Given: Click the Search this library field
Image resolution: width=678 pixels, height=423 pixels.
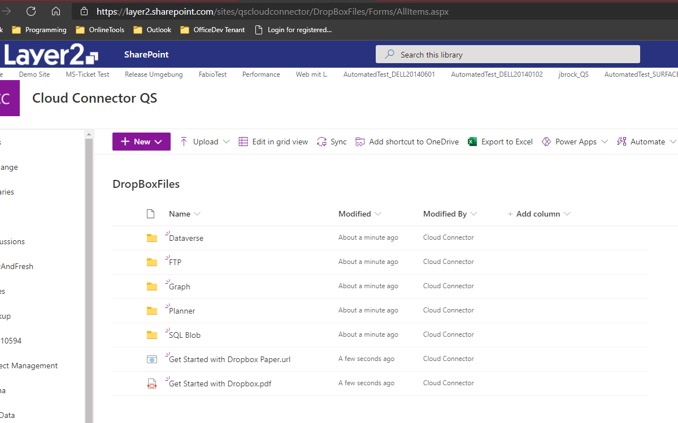Looking at the screenshot, I should (507, 55).
